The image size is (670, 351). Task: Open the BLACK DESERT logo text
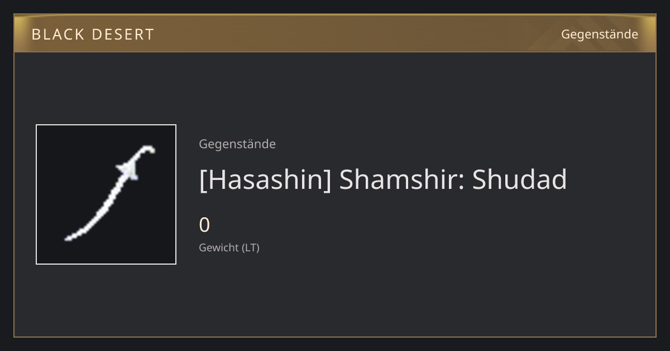(x=93, y=35)
